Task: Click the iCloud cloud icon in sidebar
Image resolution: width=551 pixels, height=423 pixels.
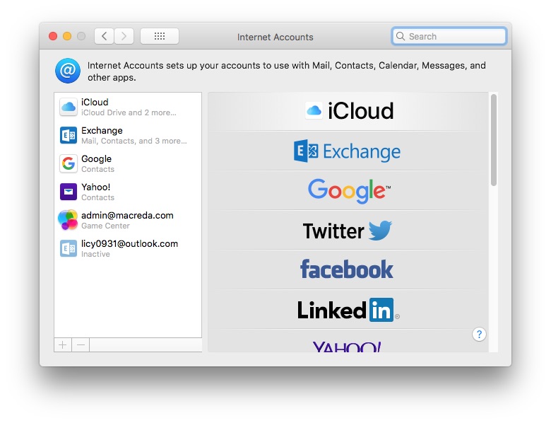Action: point(69,107)
